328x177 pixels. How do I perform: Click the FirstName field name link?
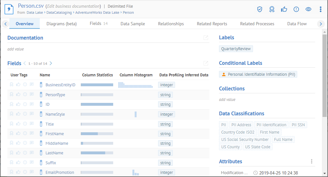coord(55,134)
